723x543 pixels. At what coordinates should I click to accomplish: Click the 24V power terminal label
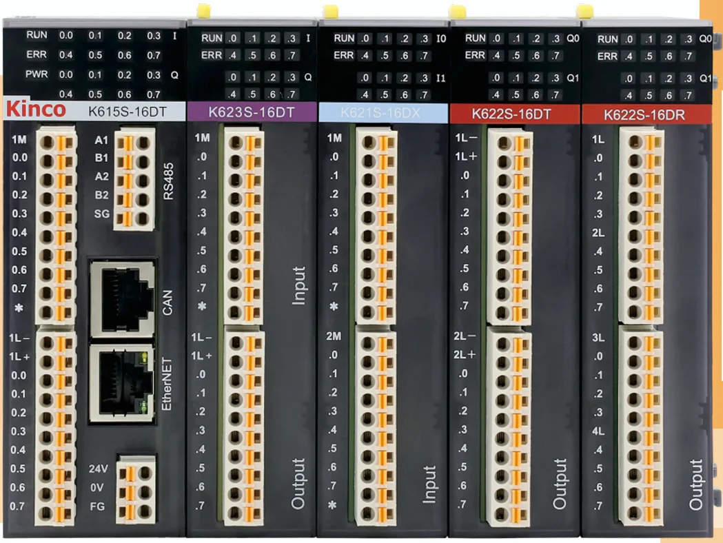point(98,469)
